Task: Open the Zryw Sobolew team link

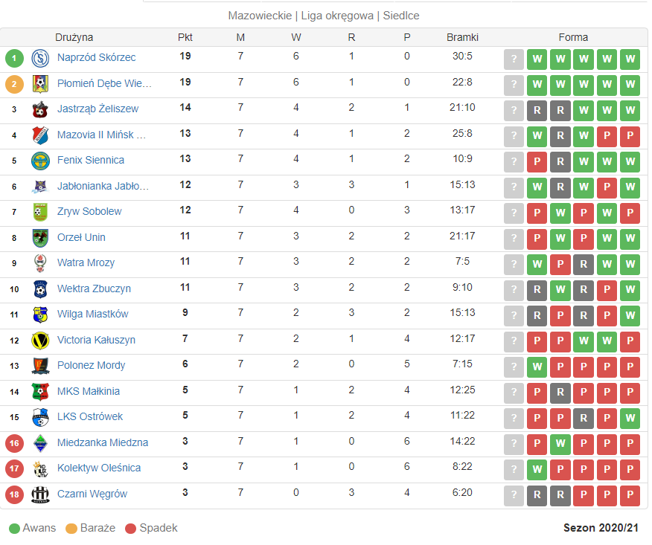Action: click(89, 211)
